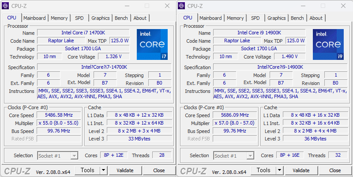Open Mainboard tab in the i9 14900K window
The height and width of the screenshot is (177, 353).
(x=210, y=18)
